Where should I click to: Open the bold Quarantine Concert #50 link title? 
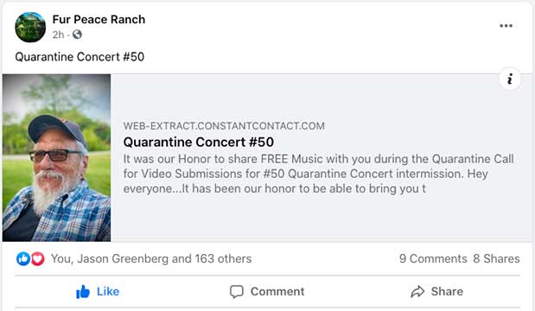click(199, 143)
